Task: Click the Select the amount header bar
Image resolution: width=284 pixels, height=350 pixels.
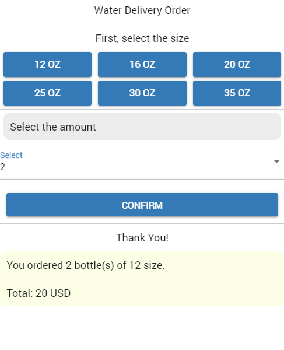Action: (x=142, y=127)
